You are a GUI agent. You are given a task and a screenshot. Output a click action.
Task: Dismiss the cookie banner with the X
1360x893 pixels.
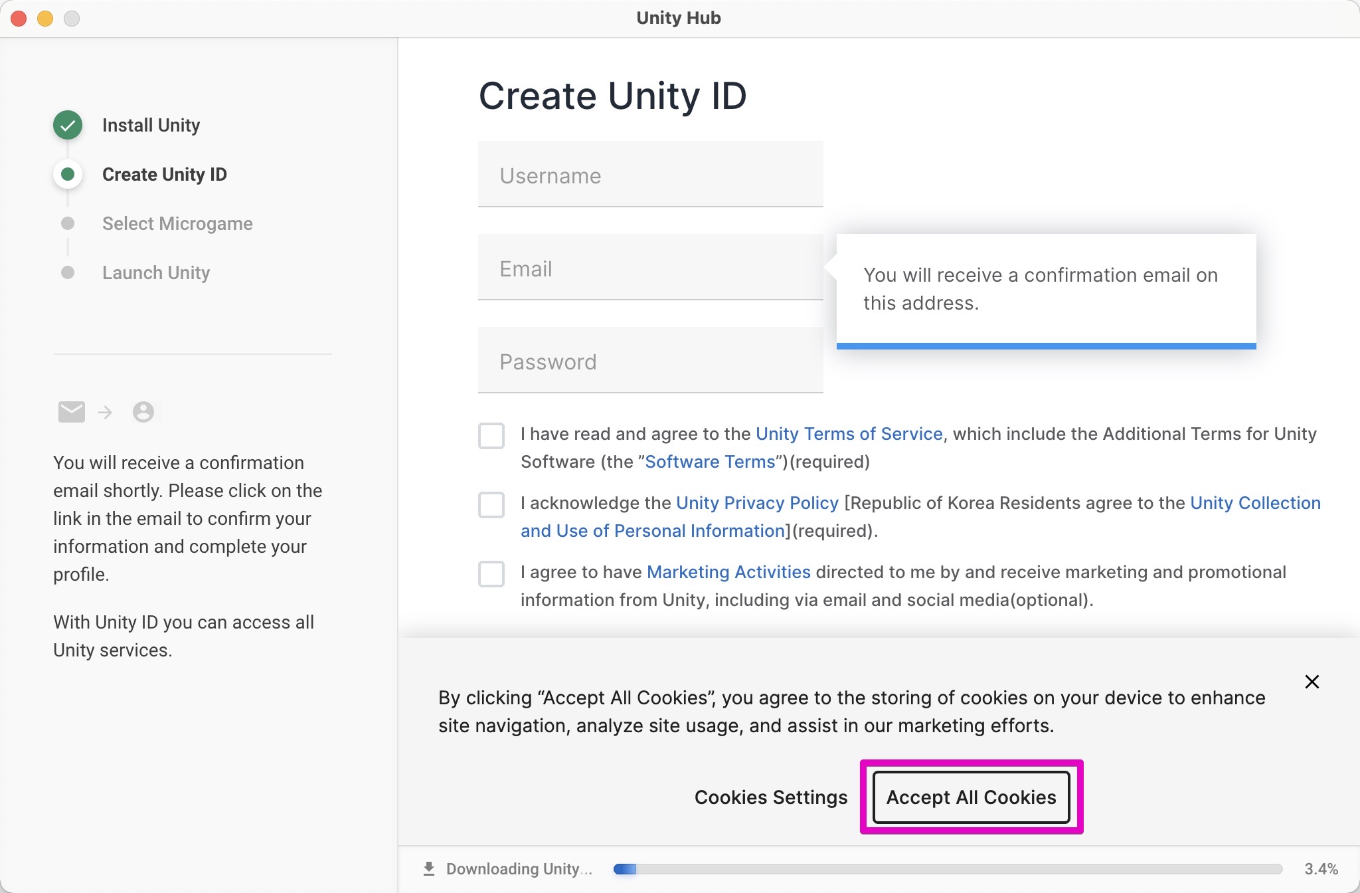1312,681
